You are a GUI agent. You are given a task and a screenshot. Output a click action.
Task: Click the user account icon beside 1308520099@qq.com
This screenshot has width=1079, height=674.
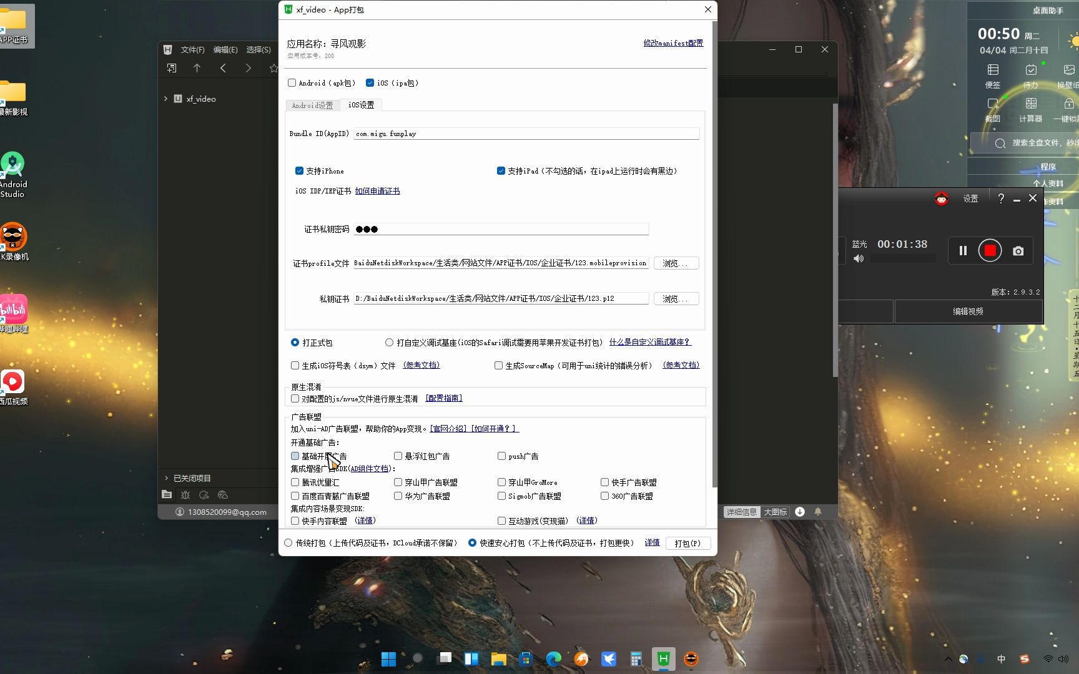click(x=180, y=512)
